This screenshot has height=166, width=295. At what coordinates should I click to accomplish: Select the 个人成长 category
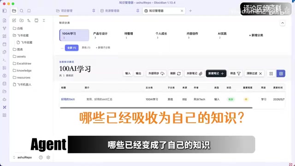[161, 35]
